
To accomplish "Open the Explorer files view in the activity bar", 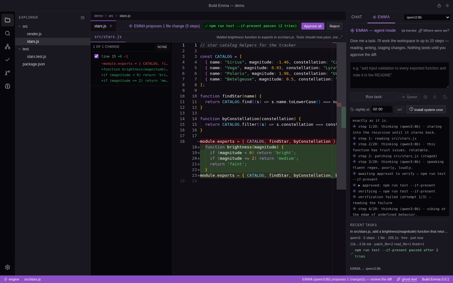I will click(8, 20).
